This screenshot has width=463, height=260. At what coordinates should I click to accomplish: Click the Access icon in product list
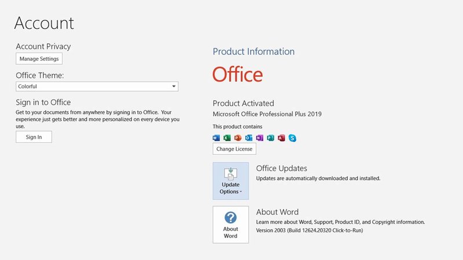[281, 138]
